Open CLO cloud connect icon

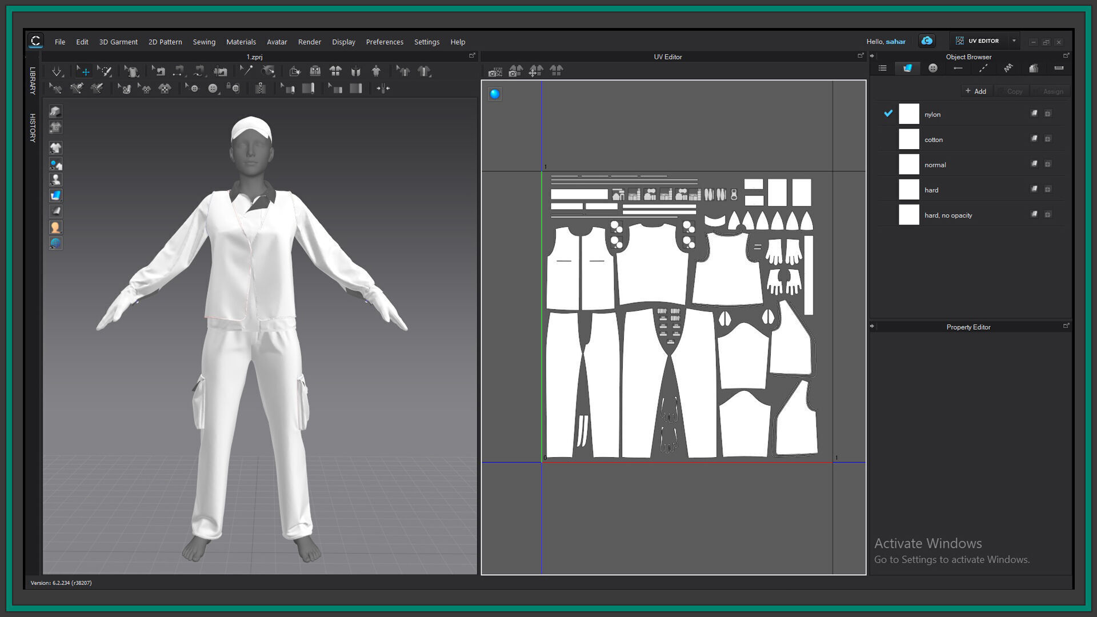927,41
